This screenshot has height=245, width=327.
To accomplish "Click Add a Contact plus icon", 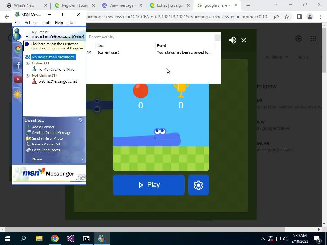I will click(x=28, y=127).
